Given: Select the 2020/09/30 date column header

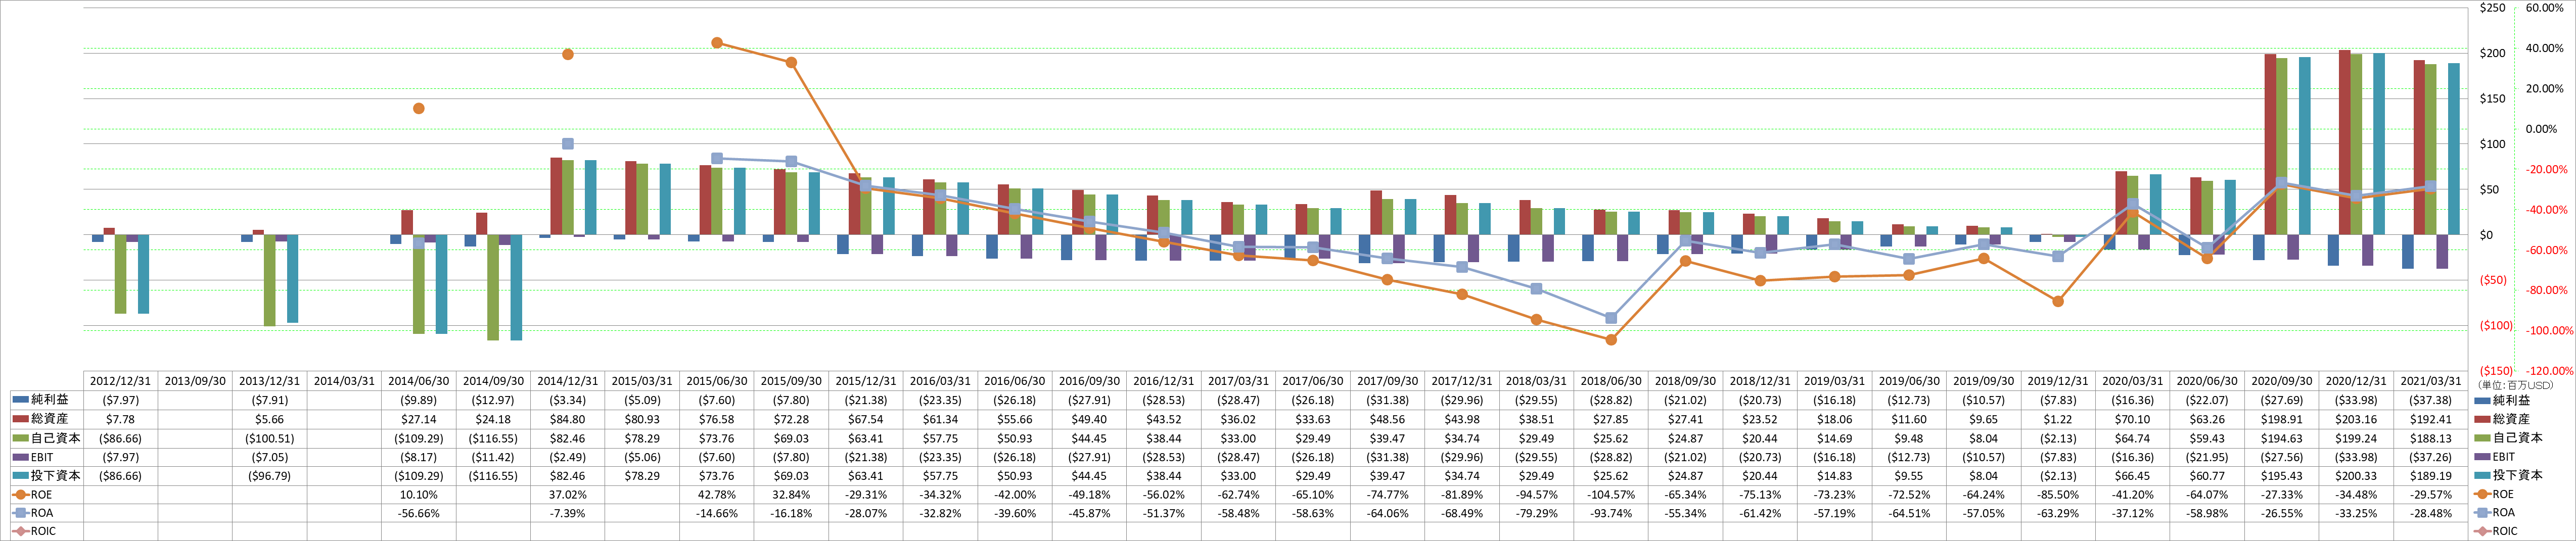Looking at the screenshot, I should pos(2281,381).
